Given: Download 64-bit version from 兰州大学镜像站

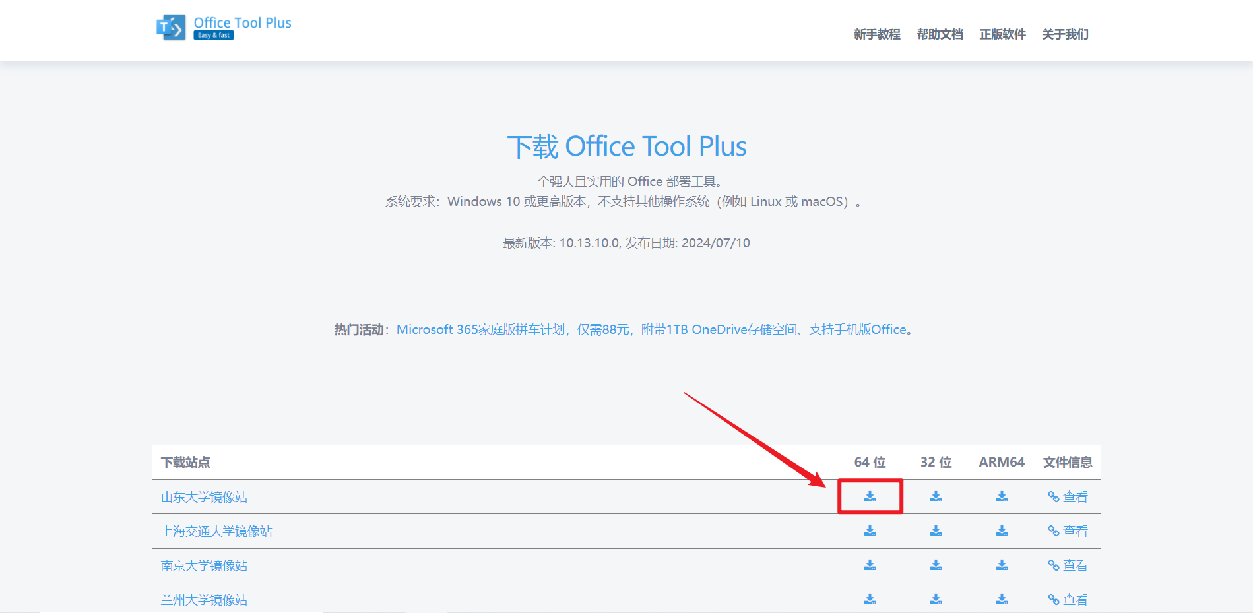Looking at the screenshot, I should point(870,599).
